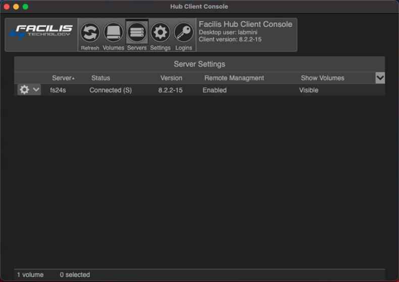Image resolution: width=399 pixels, height=282 pixels.
Task: Sort by the Version column header
Action: 171,78
